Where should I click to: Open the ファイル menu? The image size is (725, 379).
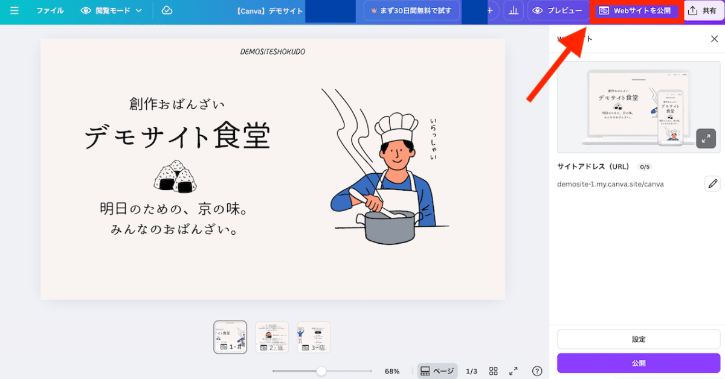point(50,11)
